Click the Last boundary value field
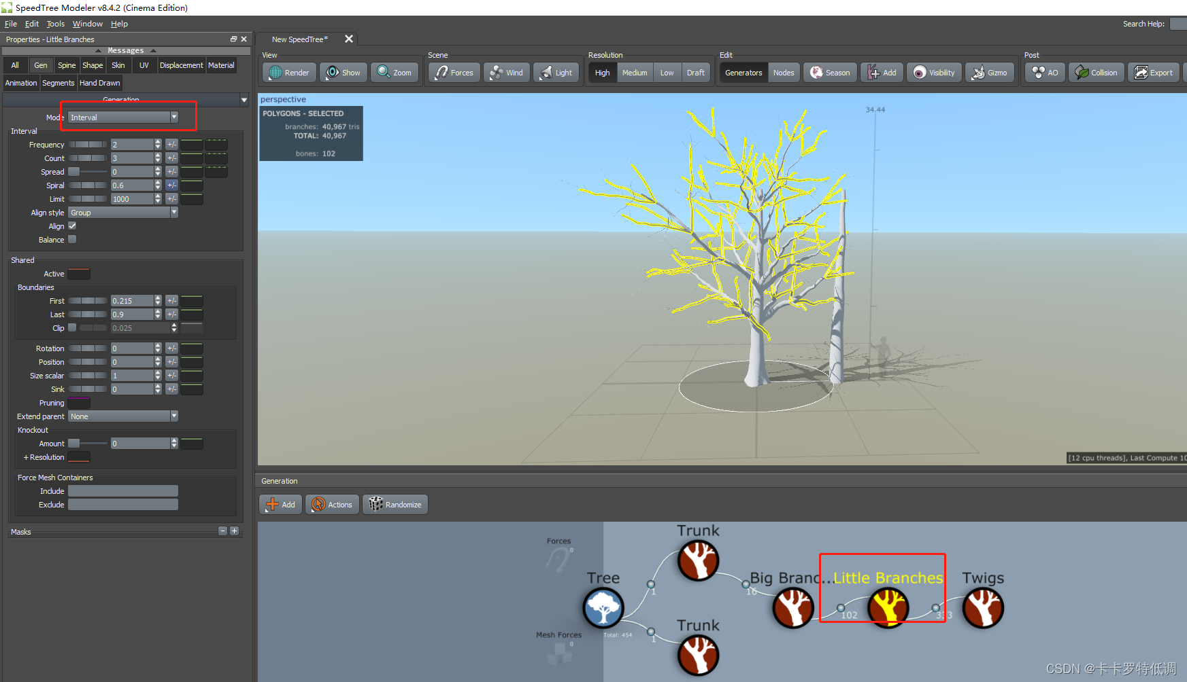This screenshot has height=682, width=1187. click(133, 314)
